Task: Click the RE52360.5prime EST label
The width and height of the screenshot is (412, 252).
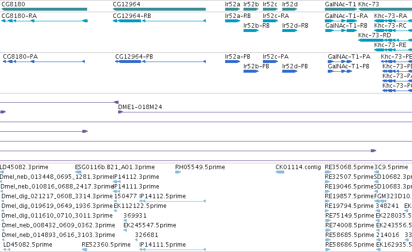Action: (106, 245)
